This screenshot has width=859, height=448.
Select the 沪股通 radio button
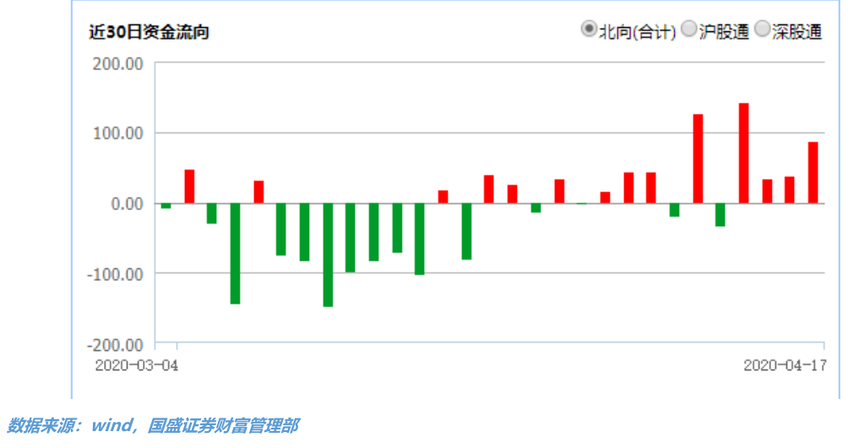pos(689,29)
